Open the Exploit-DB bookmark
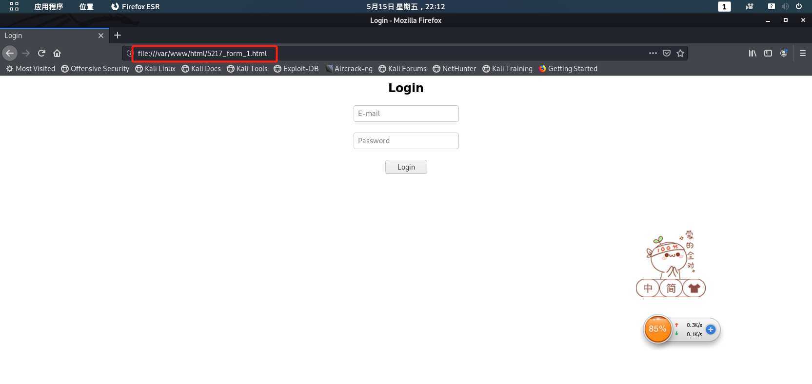 click(x=296, y=69)
